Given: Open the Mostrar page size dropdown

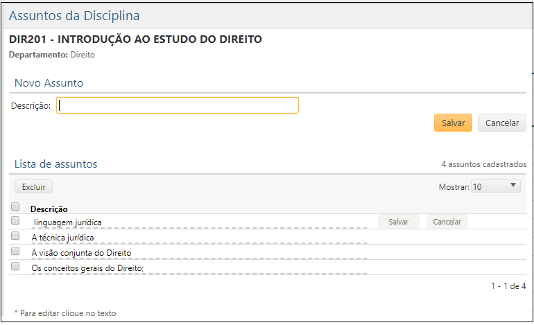Looking at the screenshot, I should pos(495,186).
